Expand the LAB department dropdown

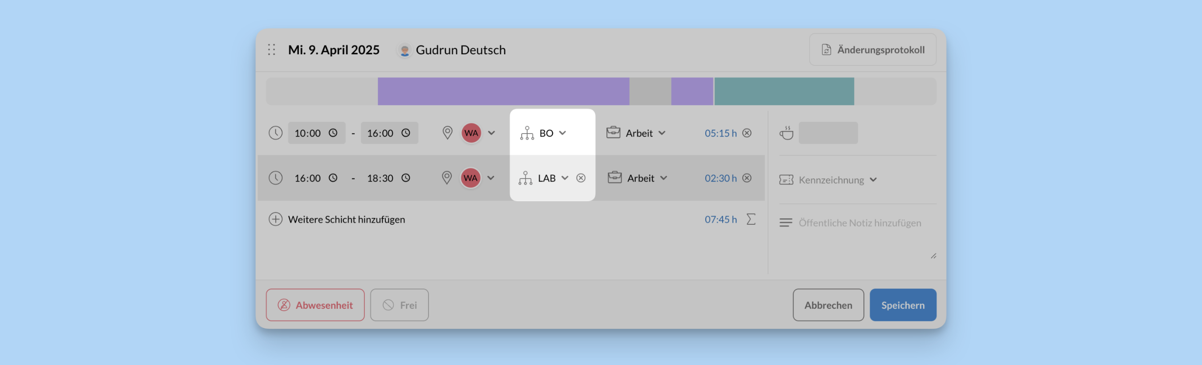(564, 178)
